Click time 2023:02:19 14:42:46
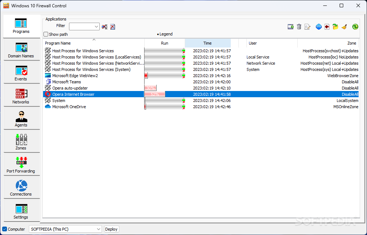367x235 pixels. point(212,107)
